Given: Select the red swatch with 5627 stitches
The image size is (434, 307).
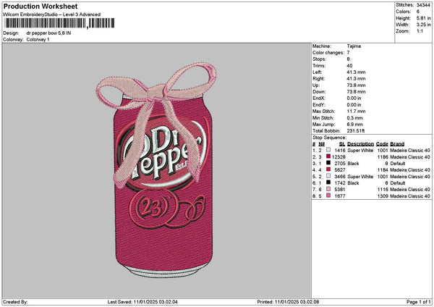Looking at the screenshot, I should 328,170.
